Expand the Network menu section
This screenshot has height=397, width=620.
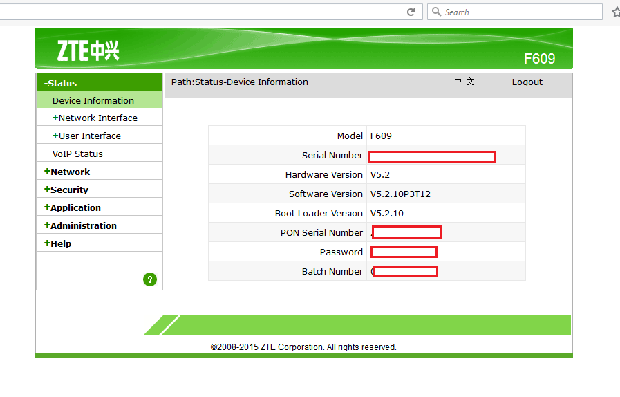click(x=67, y=172)
